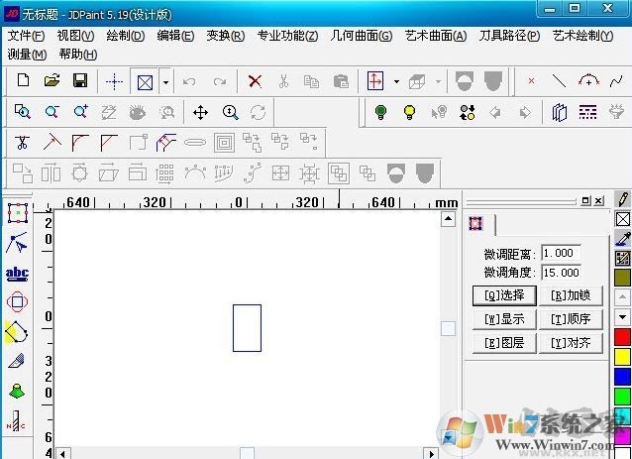Open the 变换(R) menu
Viewport: 632px width, 459px height.
point(225,36)
